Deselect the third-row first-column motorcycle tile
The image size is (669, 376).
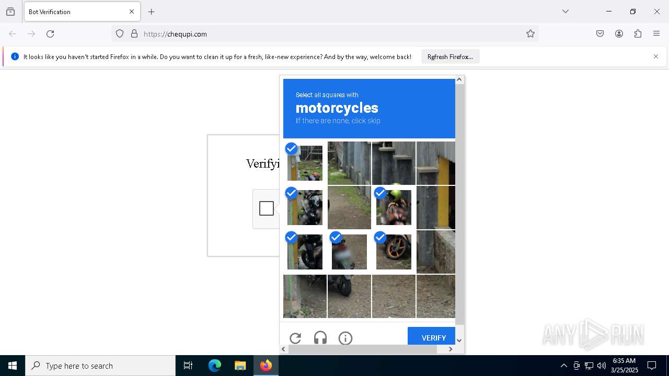tap(305, 252)
